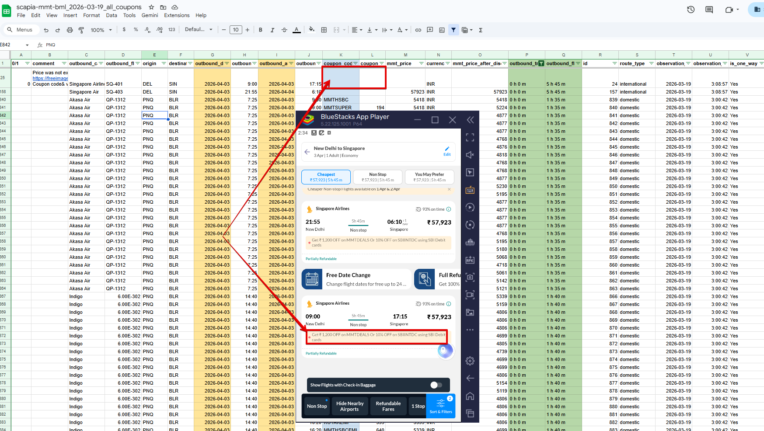Click the insert comment icon
This screenshot has width=764, height=431.
[x=430, y=30]
